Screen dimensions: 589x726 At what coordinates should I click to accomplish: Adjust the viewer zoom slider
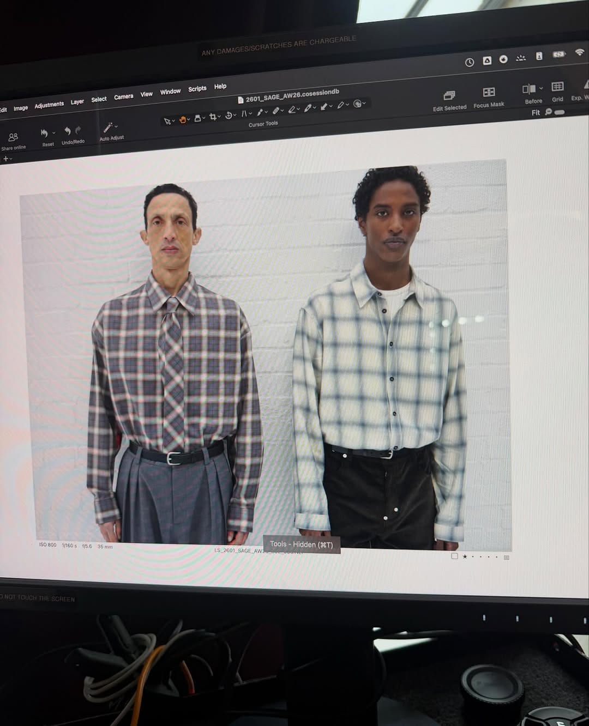click(x=559, y=112)
